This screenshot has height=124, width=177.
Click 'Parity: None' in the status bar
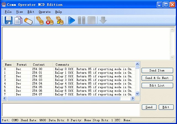tap(81, 120)
